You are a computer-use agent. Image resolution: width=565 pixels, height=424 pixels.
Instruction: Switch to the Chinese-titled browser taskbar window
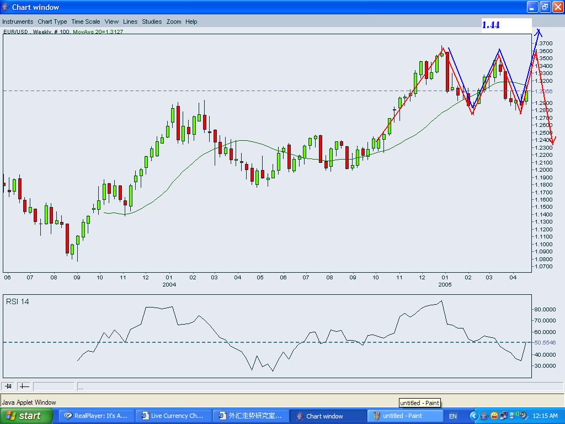pos(250,416)
